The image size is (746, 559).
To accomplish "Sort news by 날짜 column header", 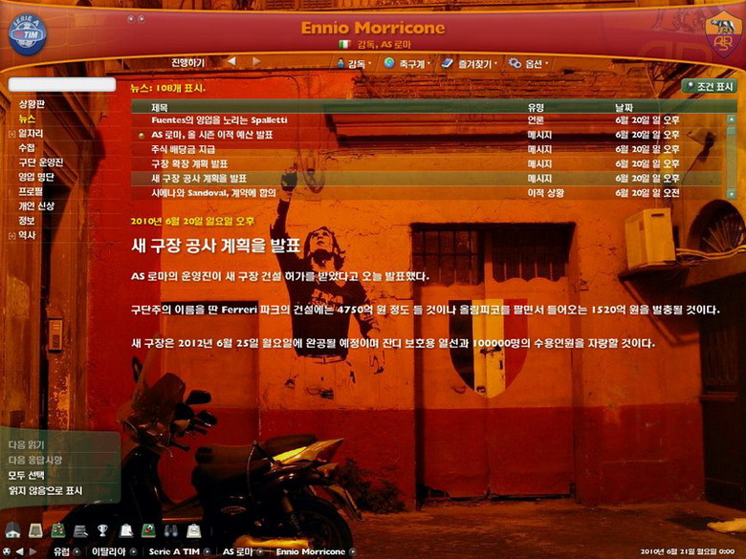I will [x=624, y=107].
